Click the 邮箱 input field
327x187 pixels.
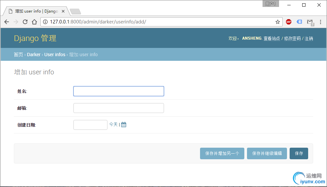tap(119, 108)
